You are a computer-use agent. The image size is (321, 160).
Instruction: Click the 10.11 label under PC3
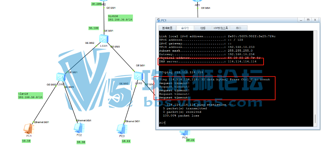[x=126, y=141]
